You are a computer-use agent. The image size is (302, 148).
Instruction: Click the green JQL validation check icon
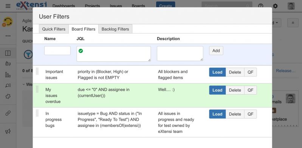click(81, 51)
